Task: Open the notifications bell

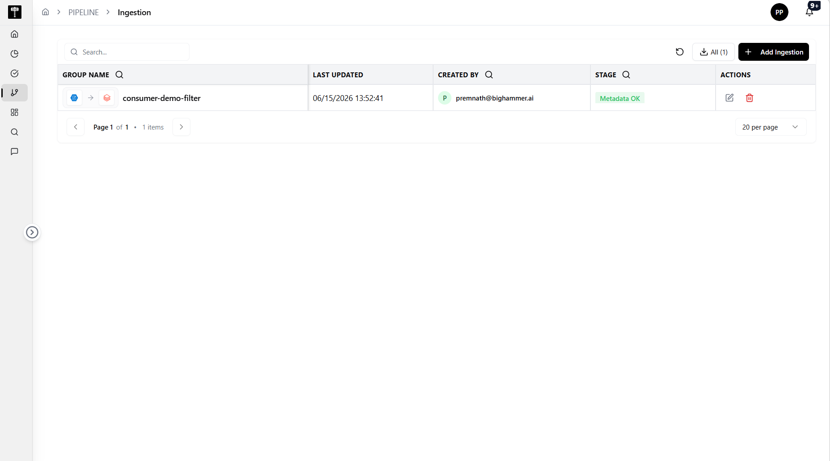Action: 809,12
